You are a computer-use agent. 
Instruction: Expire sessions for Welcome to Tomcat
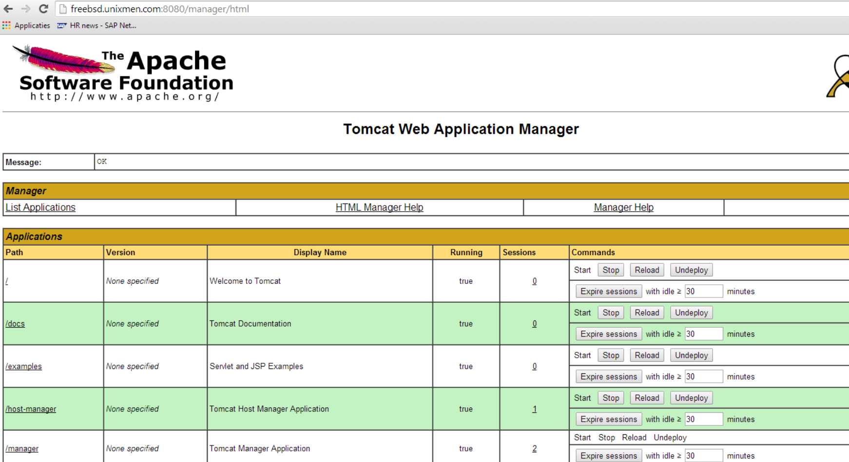pos(609,292)
